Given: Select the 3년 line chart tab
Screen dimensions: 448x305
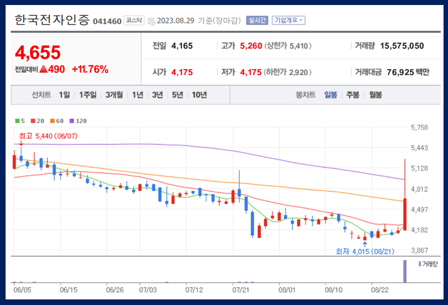Looking at the screenshot, I should coord(157,95).
